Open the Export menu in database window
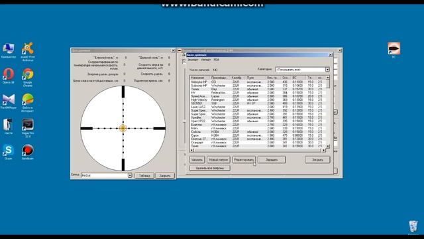The height and width of the screenshot is (239, 424). coord(193,60)
